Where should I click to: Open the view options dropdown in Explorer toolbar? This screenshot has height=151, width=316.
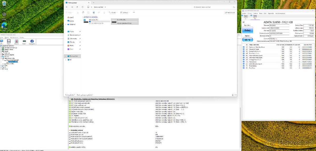(124, 12)
